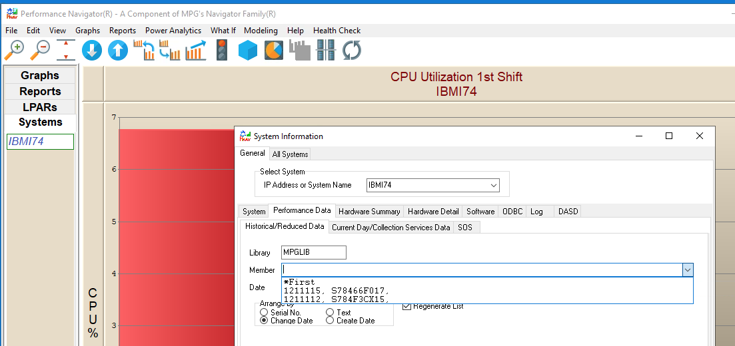This screenshot has width=735, height=346.
Task: Open the File menu
Action: tap(11, 31)
